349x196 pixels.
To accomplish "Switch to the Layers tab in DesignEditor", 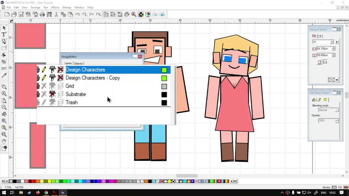I will pyautogui.click(x=68, y=63).
